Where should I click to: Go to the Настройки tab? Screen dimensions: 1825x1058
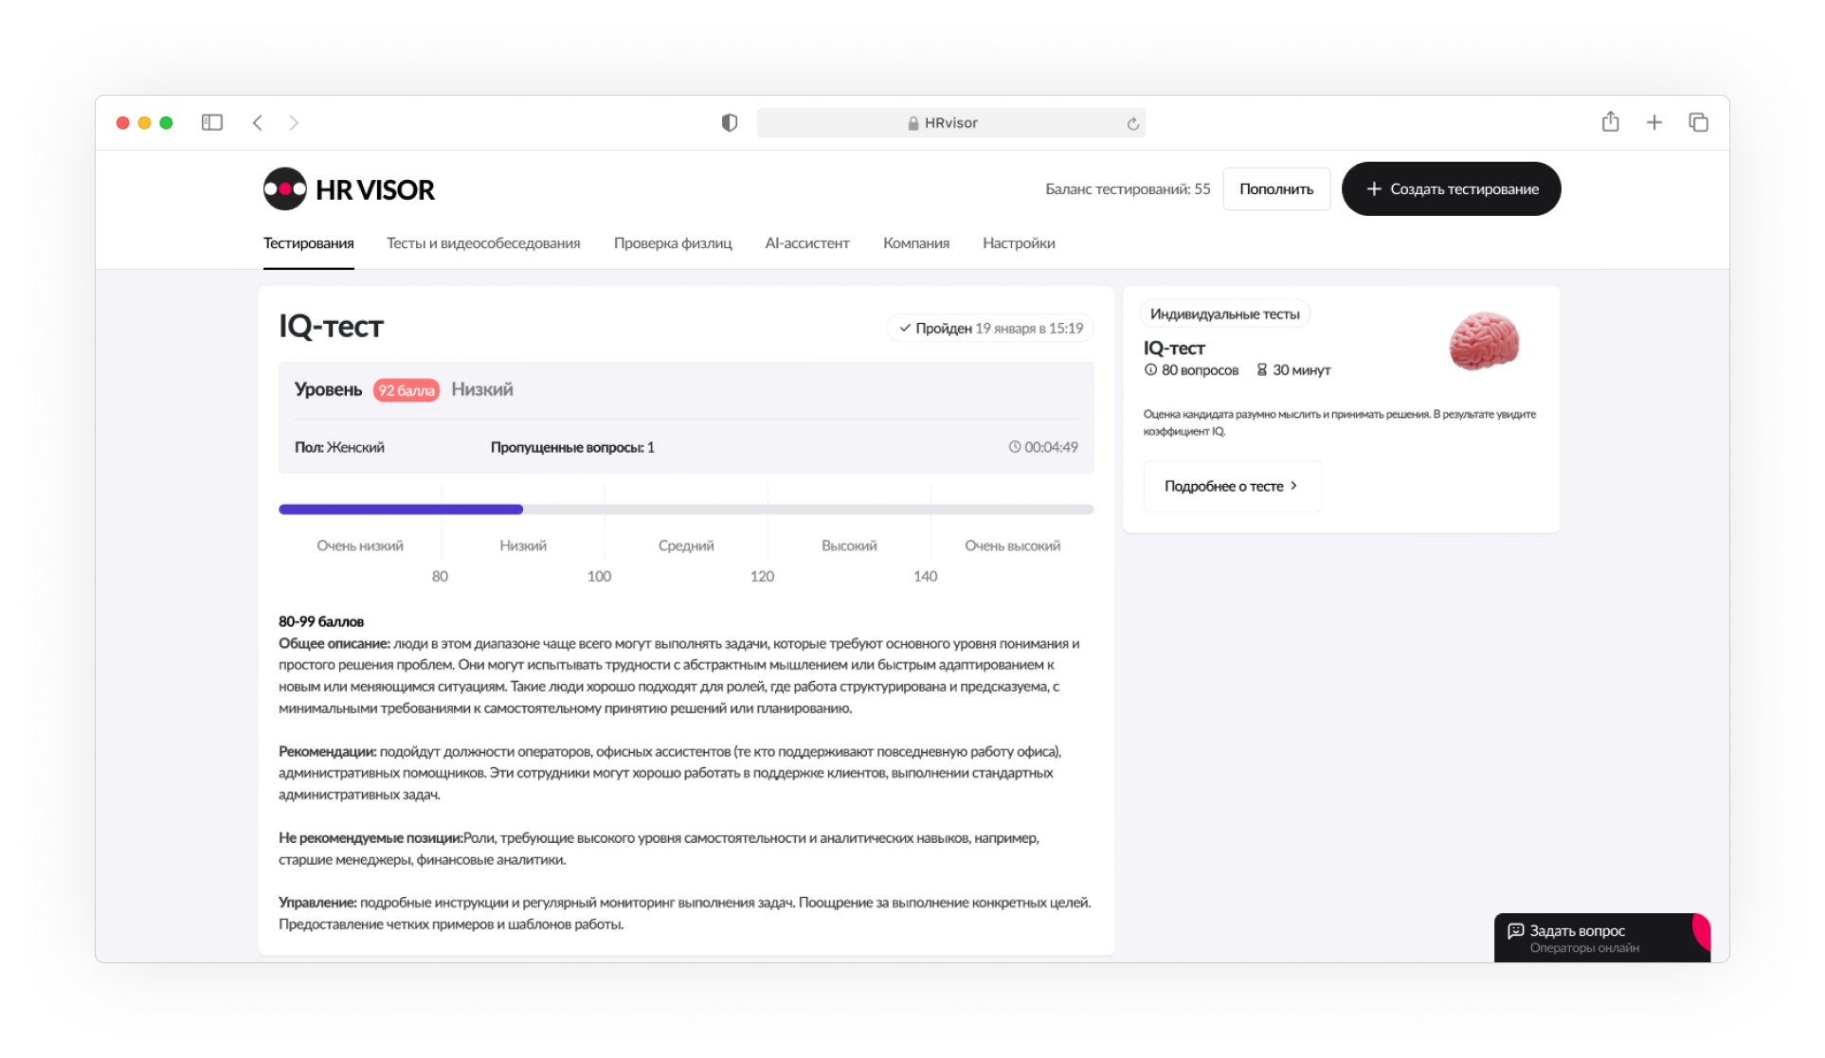[1019, 243]
